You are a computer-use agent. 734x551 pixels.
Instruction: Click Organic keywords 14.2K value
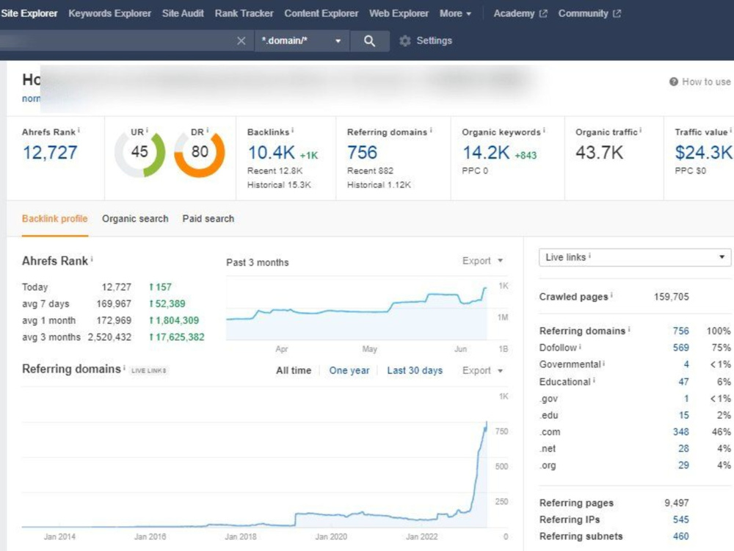(486, 153)
